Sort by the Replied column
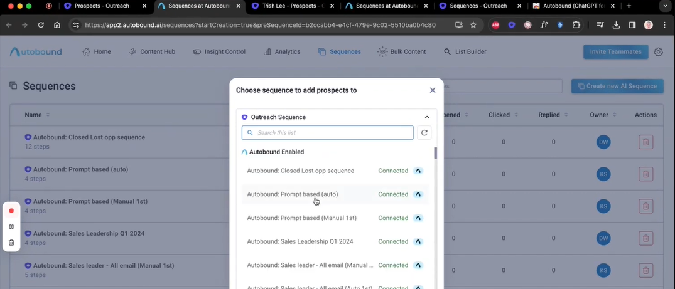The height and width of the screenshot is (289, 675). coord(553,115)
